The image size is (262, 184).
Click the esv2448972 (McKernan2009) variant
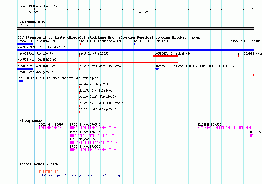pyautogui.click(x=101, y=103)
